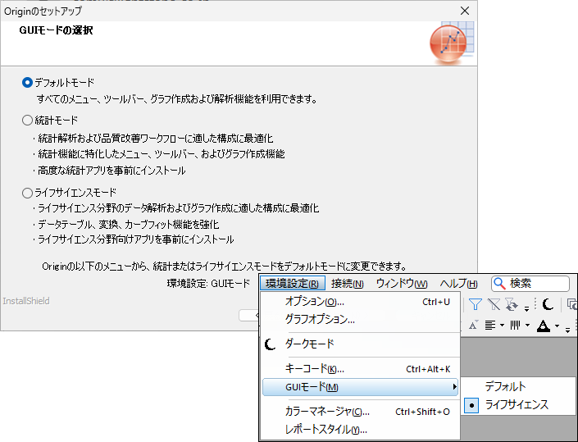The width and height of the screenshot is (578, 442).
Task: Click the GUIモードの選択 heading text
Action: pyautogui.click(x=56, y=30)
